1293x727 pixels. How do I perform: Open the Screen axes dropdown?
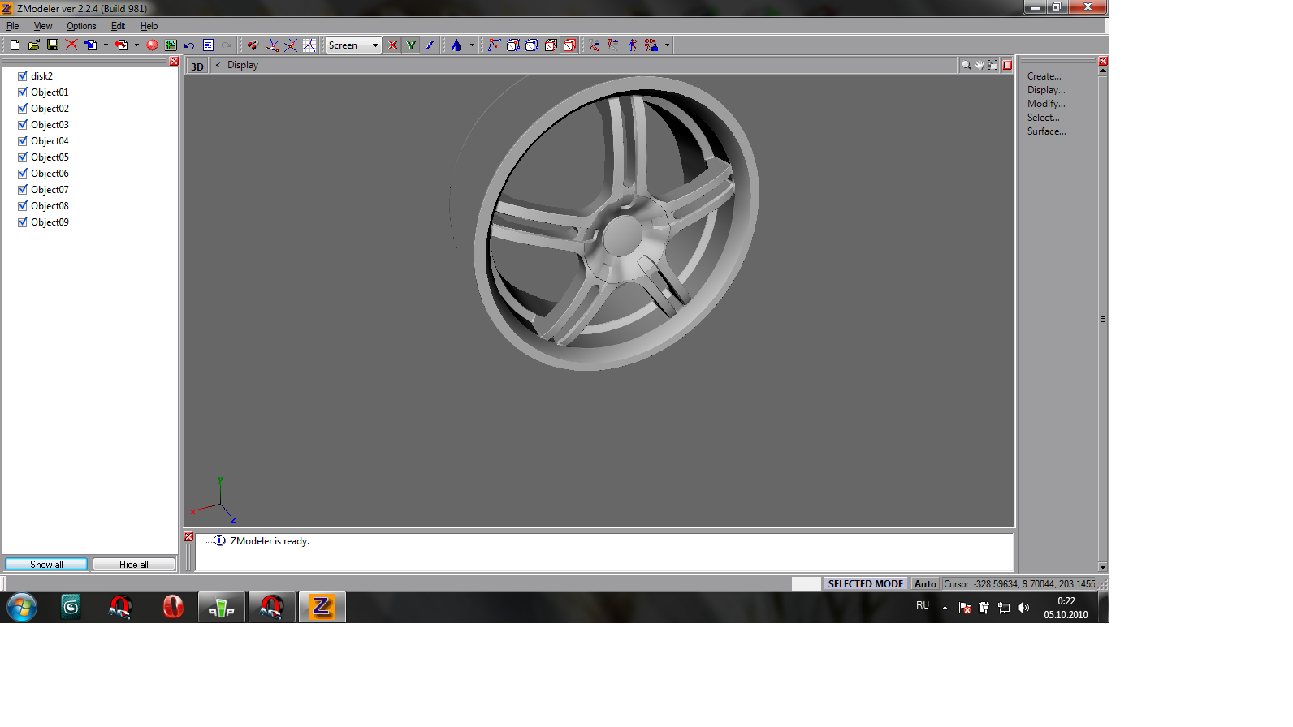[354, 45]
